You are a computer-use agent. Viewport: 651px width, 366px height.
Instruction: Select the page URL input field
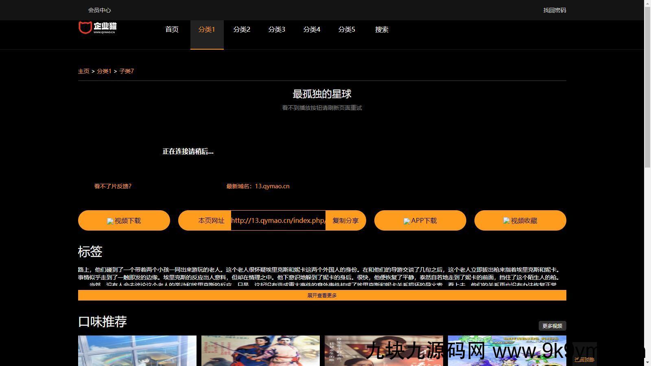278,220
